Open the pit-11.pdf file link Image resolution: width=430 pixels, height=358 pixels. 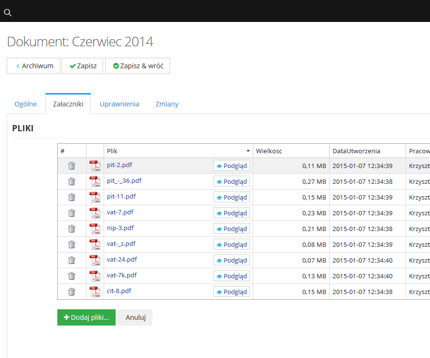(121, 196)
